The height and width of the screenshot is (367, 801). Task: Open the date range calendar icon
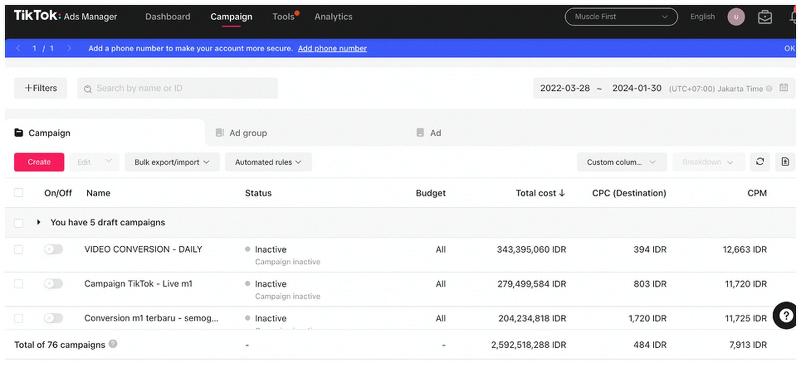[784, 88]
